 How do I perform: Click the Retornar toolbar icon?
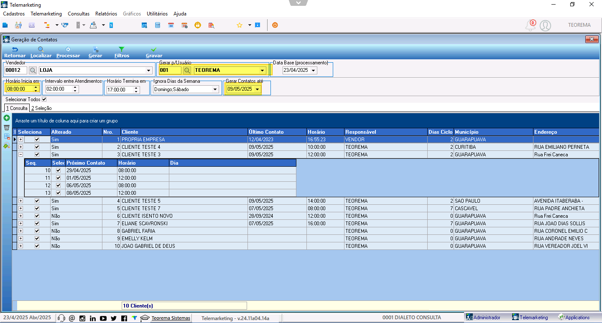(15, 49)
